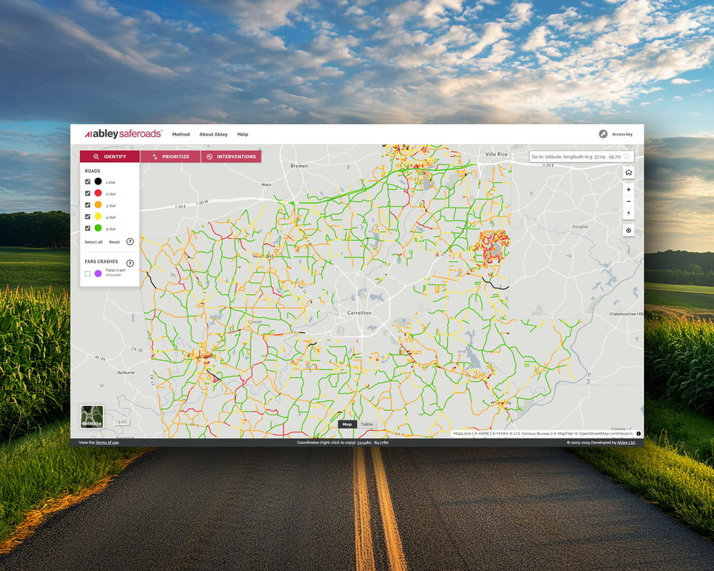Open the Method menu item
This screenshot has width=714, height=571.
pos(181,134)
